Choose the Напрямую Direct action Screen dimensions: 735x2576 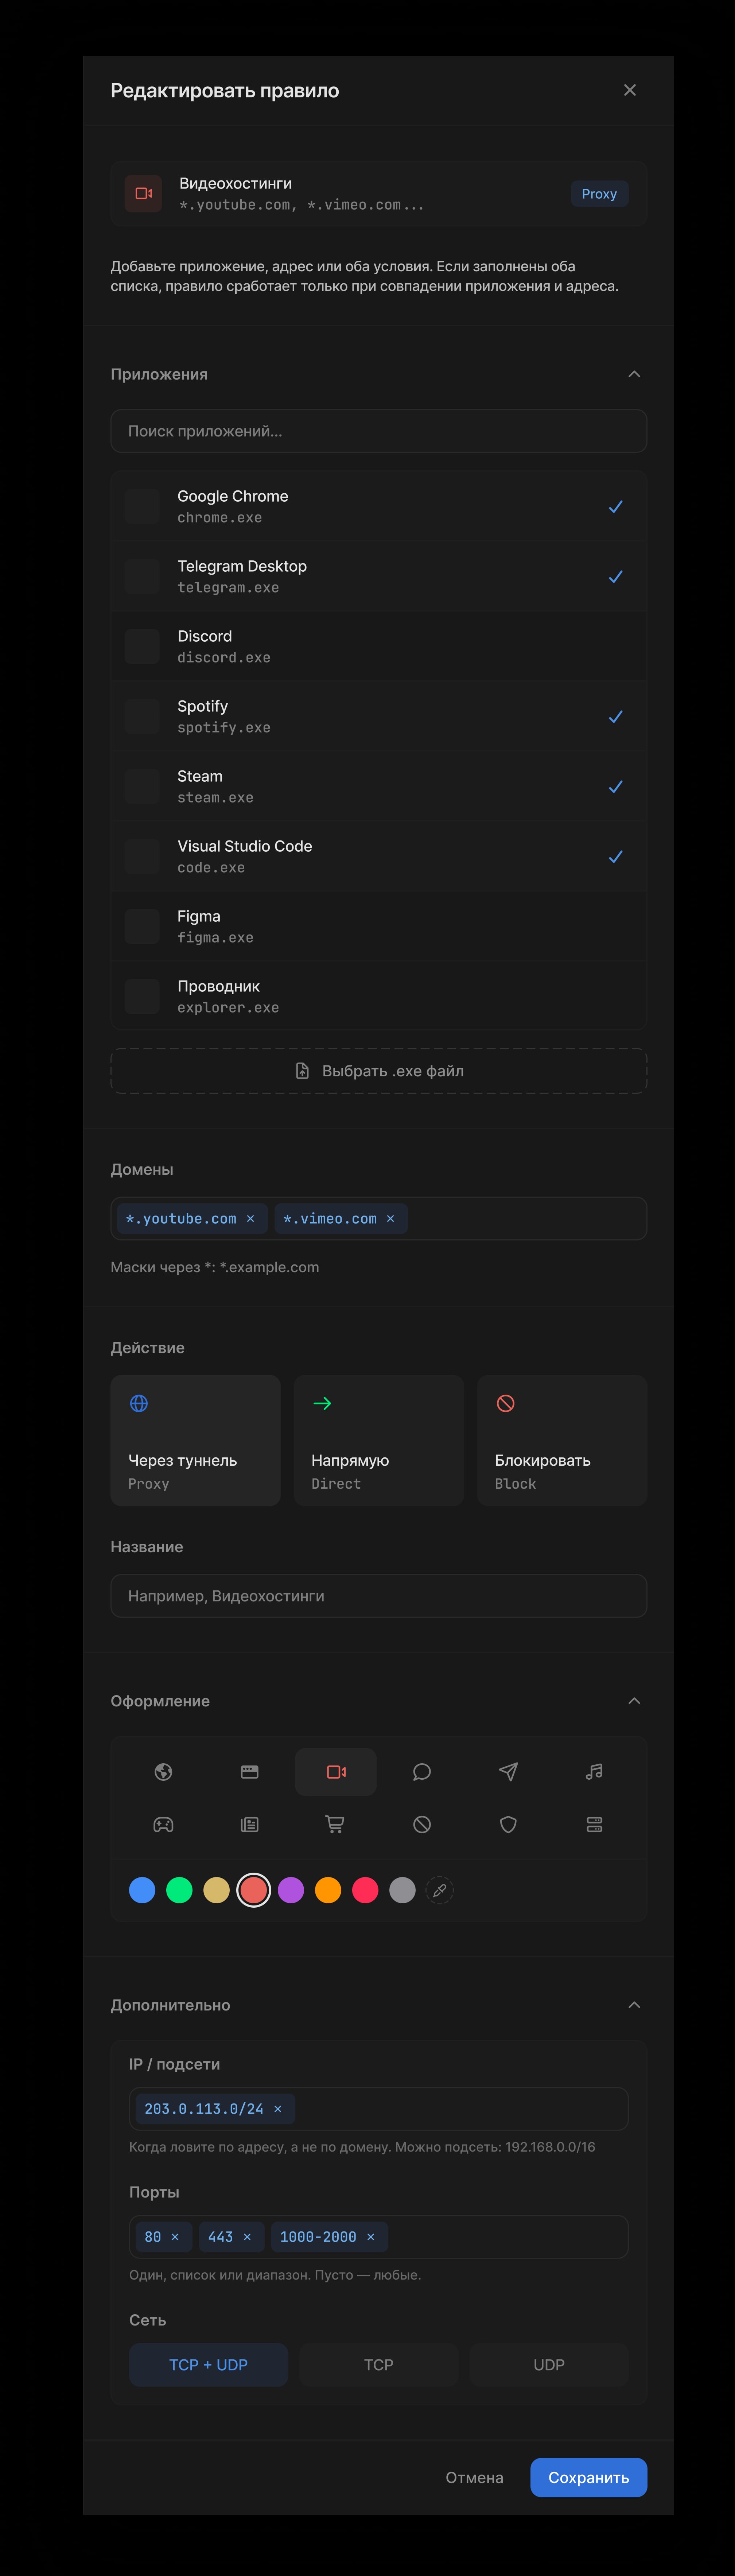379,1440
